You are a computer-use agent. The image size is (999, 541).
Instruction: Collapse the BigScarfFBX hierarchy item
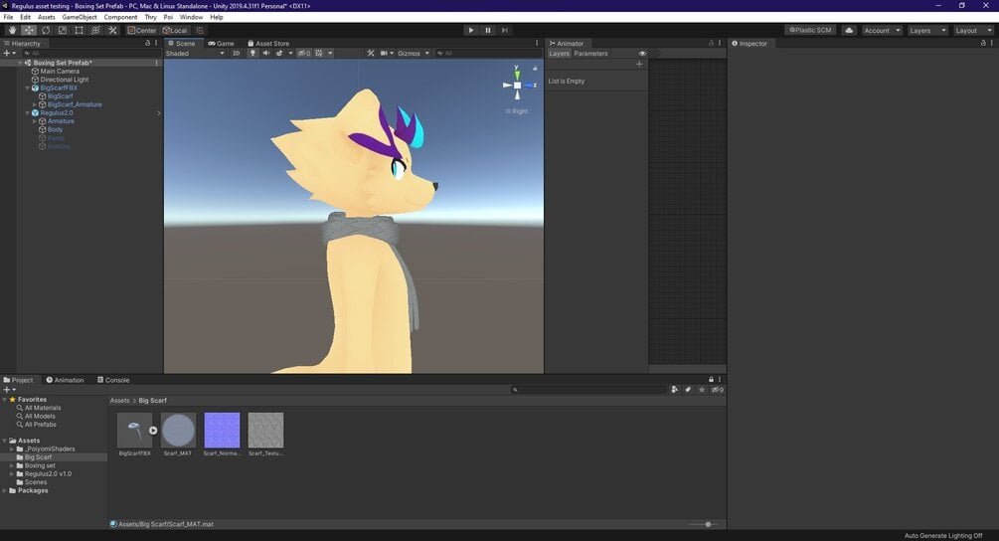coord(28,88)
